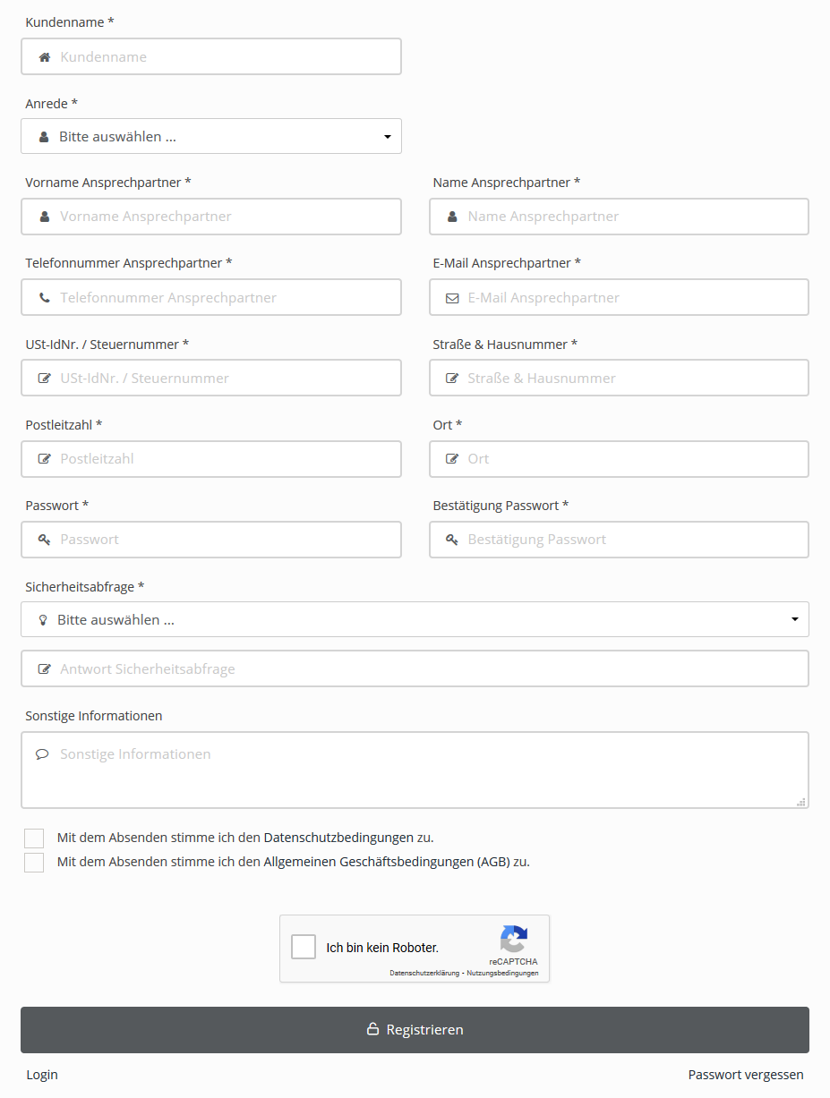Viewport: 830px width, 1098px height.
Task: Follow the Login link
Action: click(x=42, y=1075)
